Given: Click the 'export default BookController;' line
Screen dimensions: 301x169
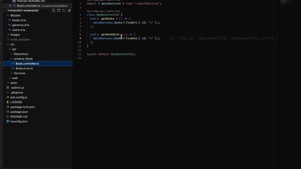Looking at the screenshot, I should click(x=111, y=54).
